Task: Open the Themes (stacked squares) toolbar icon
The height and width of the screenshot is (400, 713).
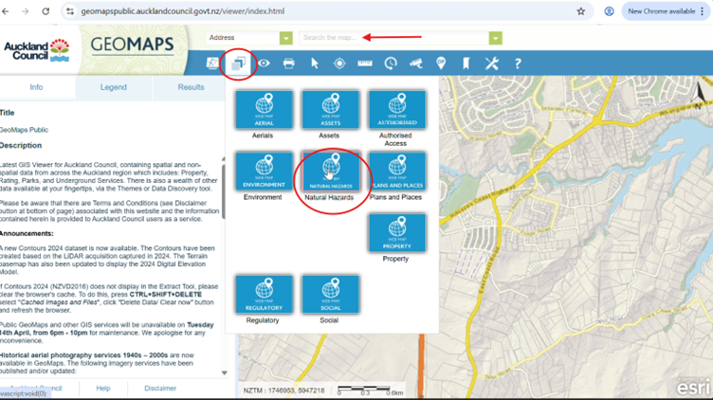Action: pyautogui.click(x=238, y=64)
